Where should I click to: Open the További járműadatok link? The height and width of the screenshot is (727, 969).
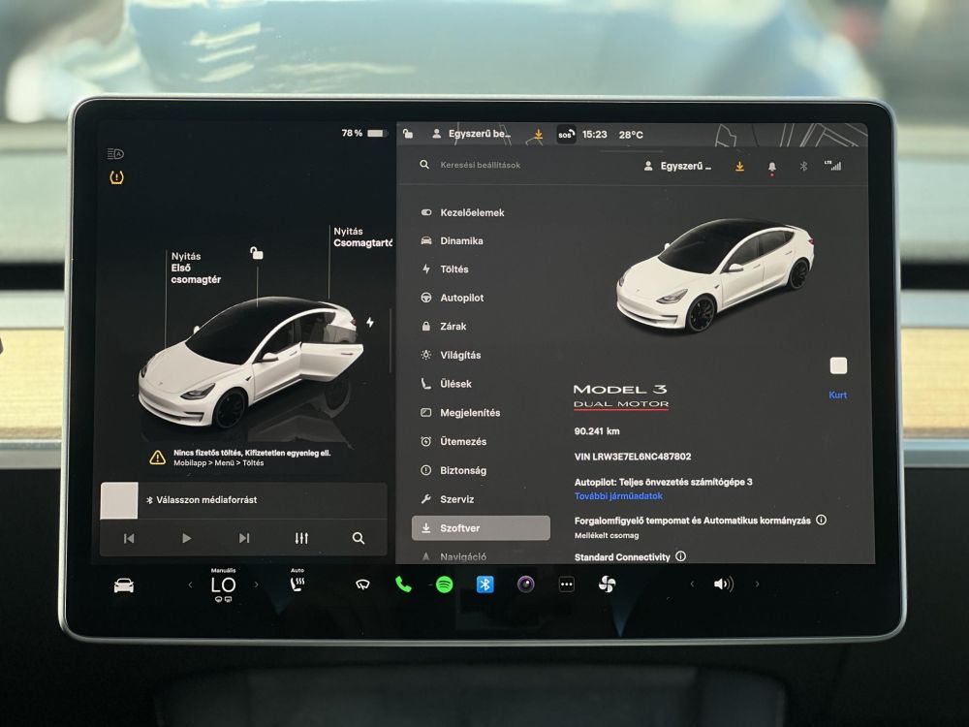tap(618, 495)
